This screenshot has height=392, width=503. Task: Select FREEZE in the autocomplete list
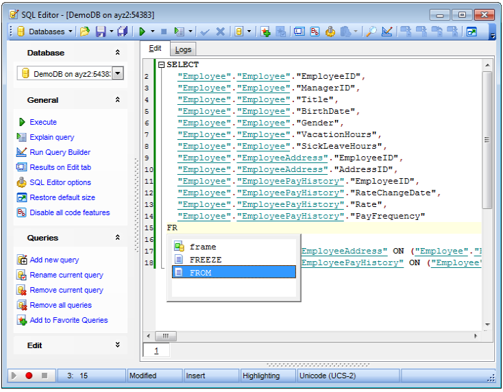point(234,260)
